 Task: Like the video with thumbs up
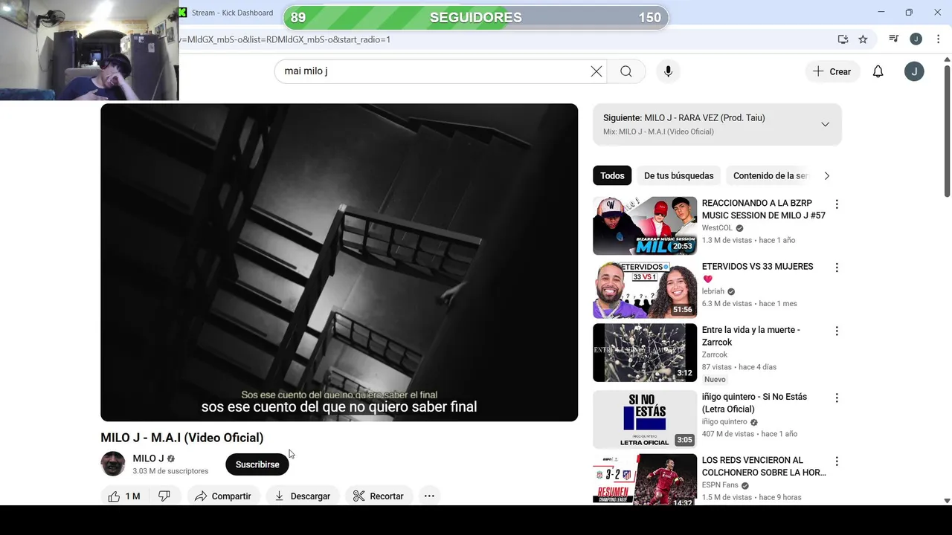(124, 496)
